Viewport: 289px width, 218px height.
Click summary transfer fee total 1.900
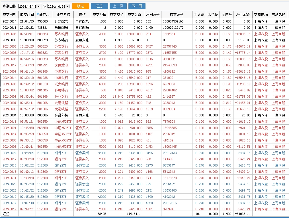227,214
